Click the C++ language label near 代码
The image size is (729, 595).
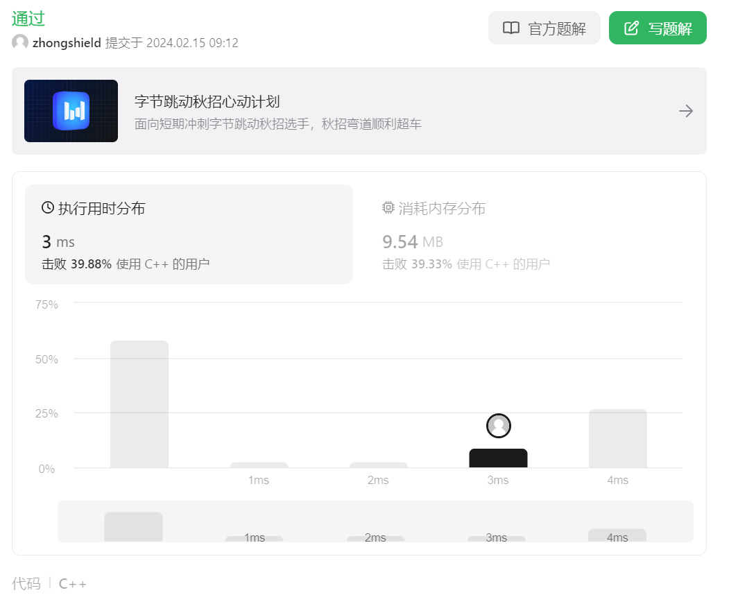pos(73,583)
